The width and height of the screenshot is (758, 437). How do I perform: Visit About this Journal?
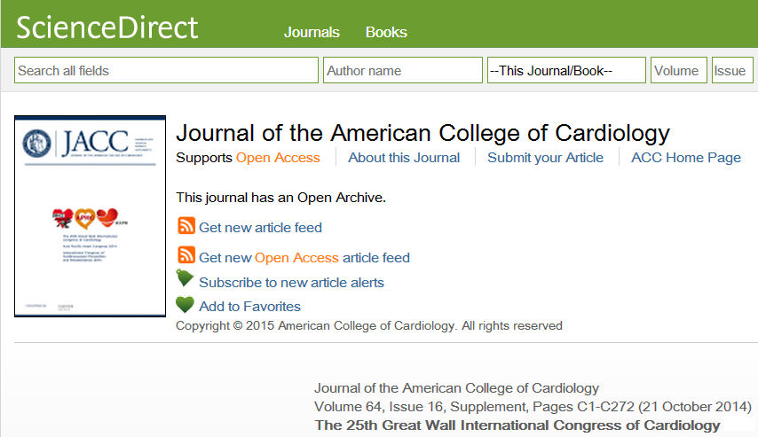pyautogui.click(x=404, y=158)
